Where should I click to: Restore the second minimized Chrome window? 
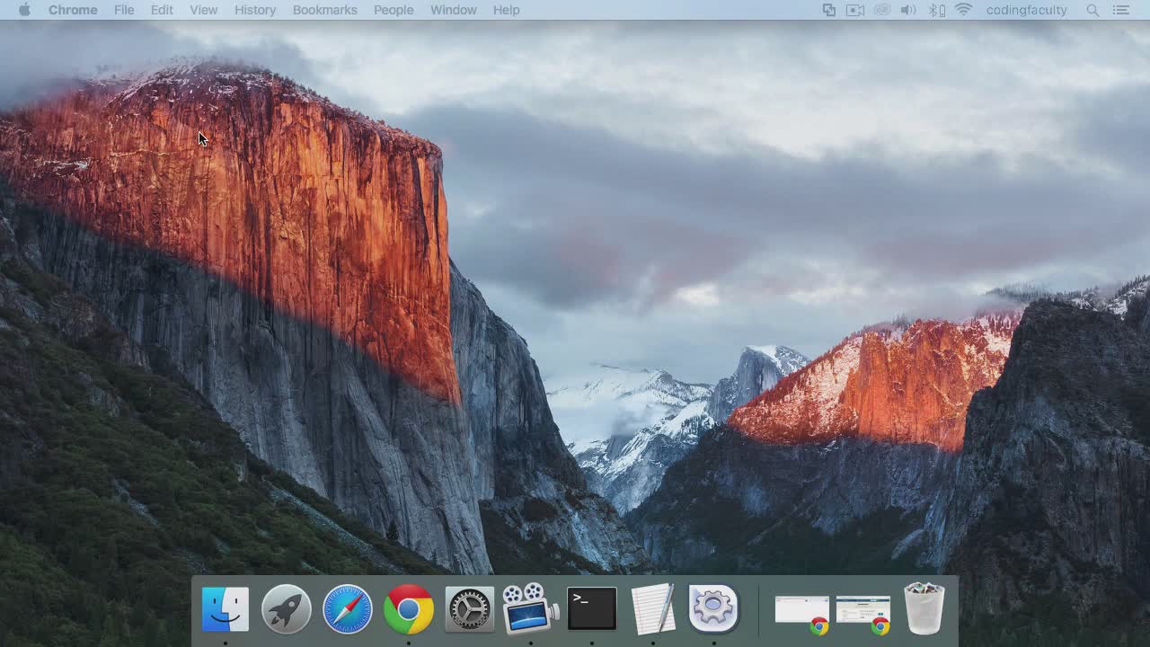click(x=863, y=614)
